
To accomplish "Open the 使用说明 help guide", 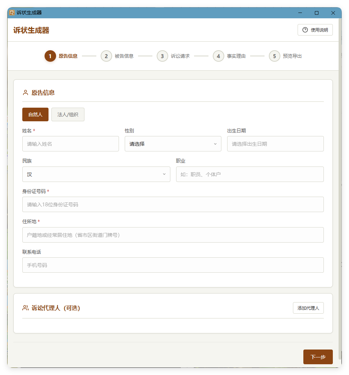I will [x=315, y=30].
